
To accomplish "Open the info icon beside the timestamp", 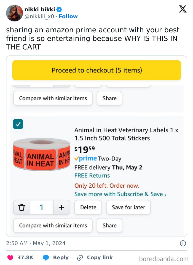I will click(x=183, y=243).
